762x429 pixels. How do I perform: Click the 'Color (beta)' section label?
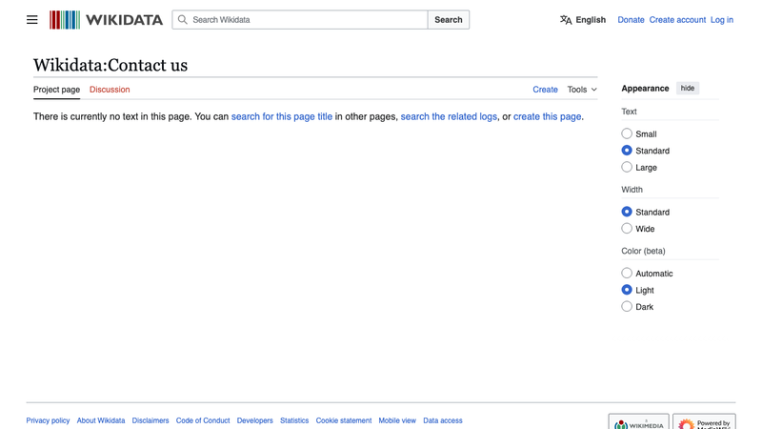tap(643, 251)
